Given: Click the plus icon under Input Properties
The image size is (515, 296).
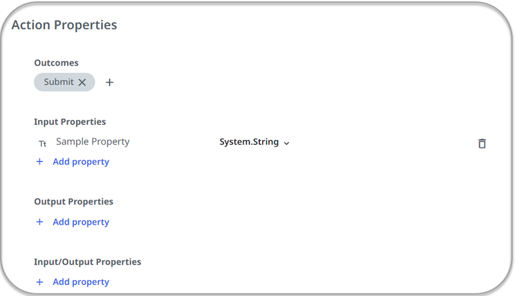Looking at the screenshot, I should coord(39,162).
